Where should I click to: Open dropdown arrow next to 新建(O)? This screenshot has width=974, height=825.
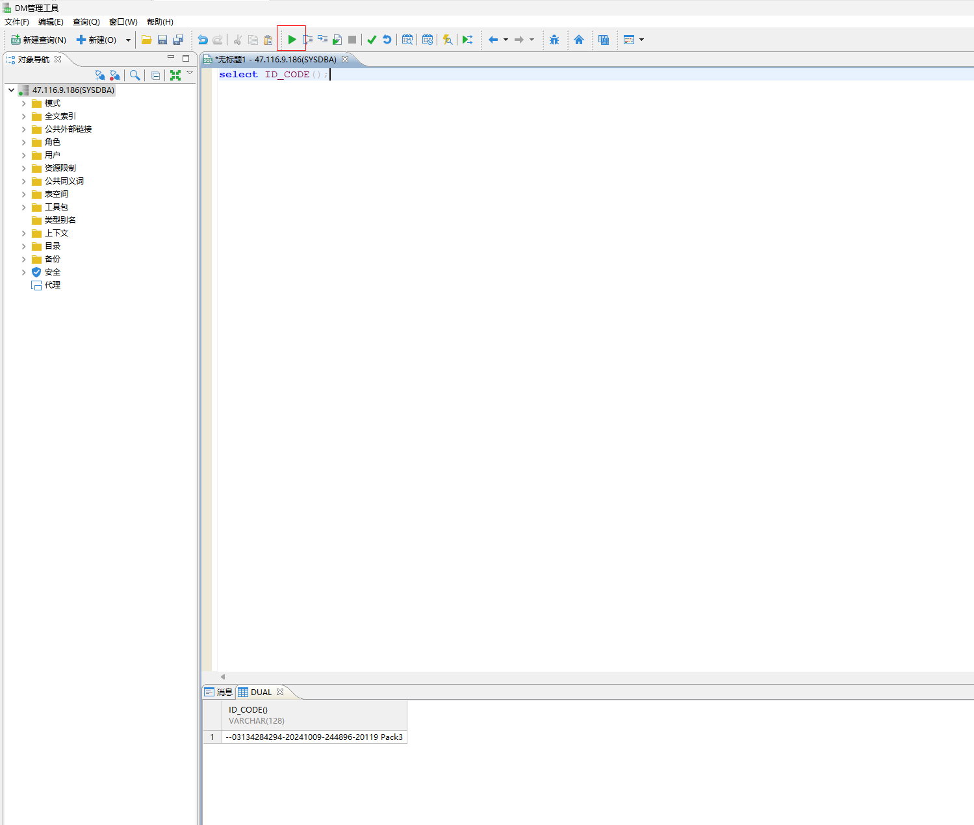coord(128,40)
